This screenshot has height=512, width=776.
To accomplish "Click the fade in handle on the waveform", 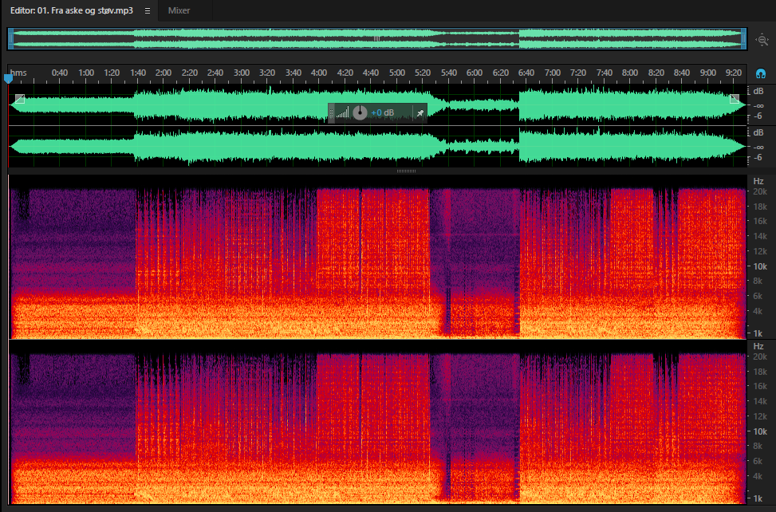I will (19, 99).
